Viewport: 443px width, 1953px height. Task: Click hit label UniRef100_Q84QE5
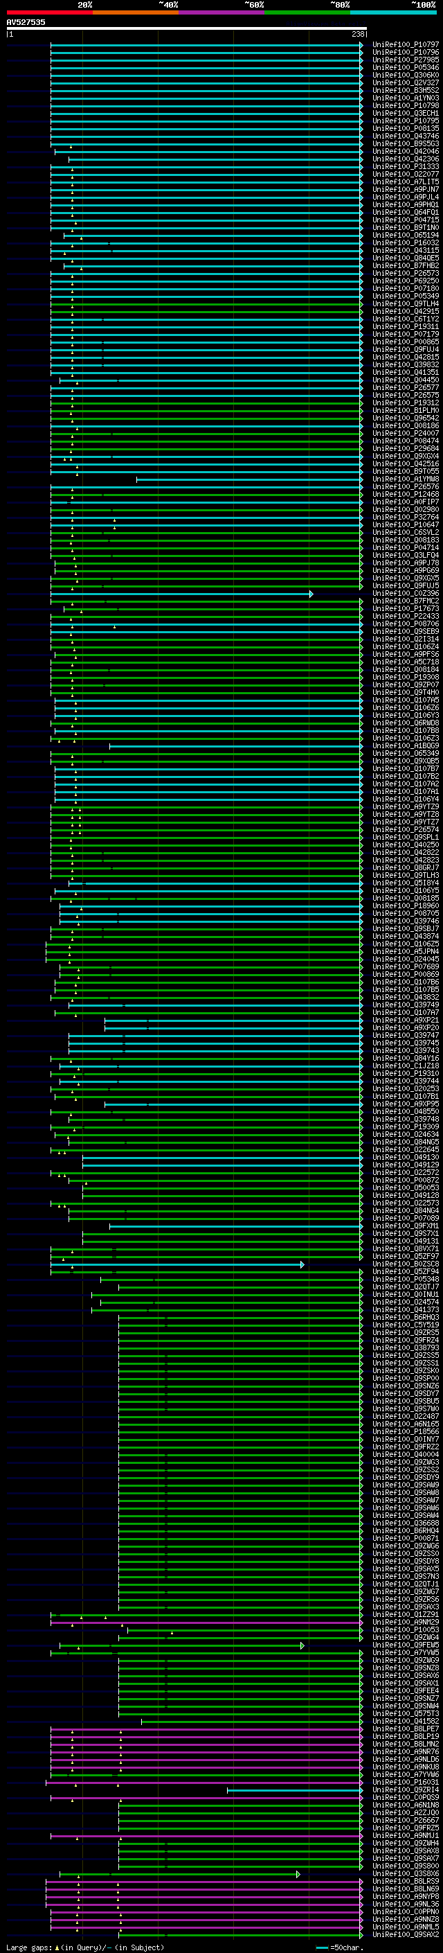406,258
